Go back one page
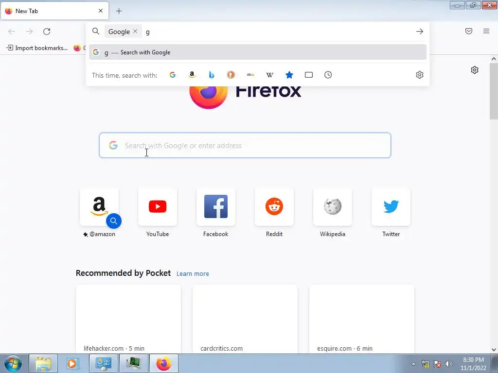498x373 pixels. tap(12, 32)
